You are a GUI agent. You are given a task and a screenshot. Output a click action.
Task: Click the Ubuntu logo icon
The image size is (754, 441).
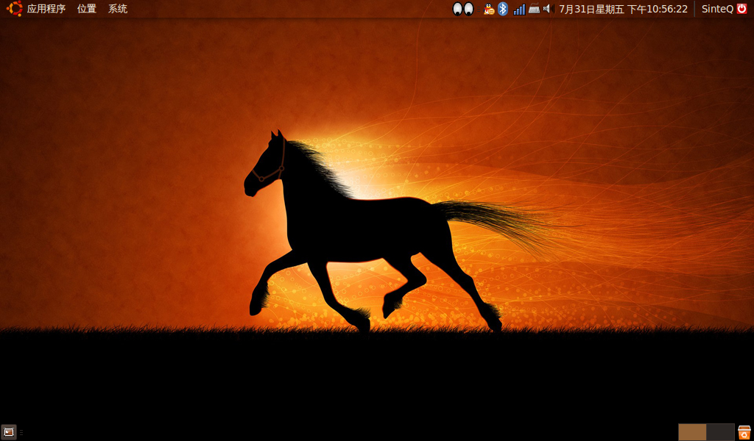[15, 9]
